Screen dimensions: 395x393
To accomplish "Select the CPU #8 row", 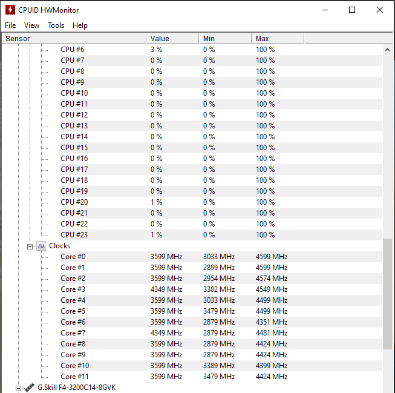I will (x=221, y=71).
